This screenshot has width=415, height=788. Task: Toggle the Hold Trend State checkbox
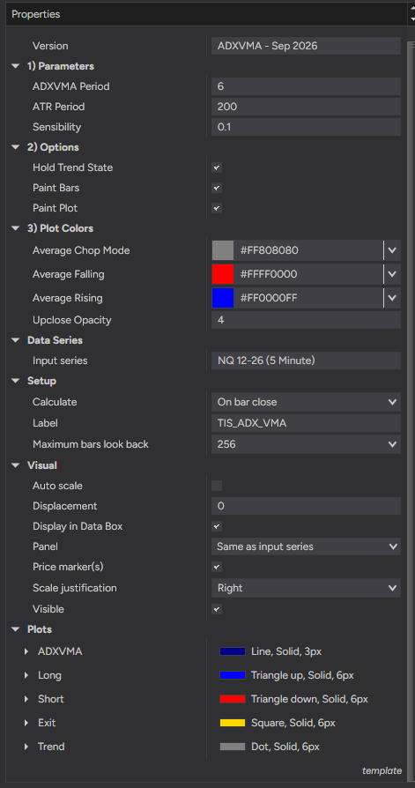pos(217,167)
